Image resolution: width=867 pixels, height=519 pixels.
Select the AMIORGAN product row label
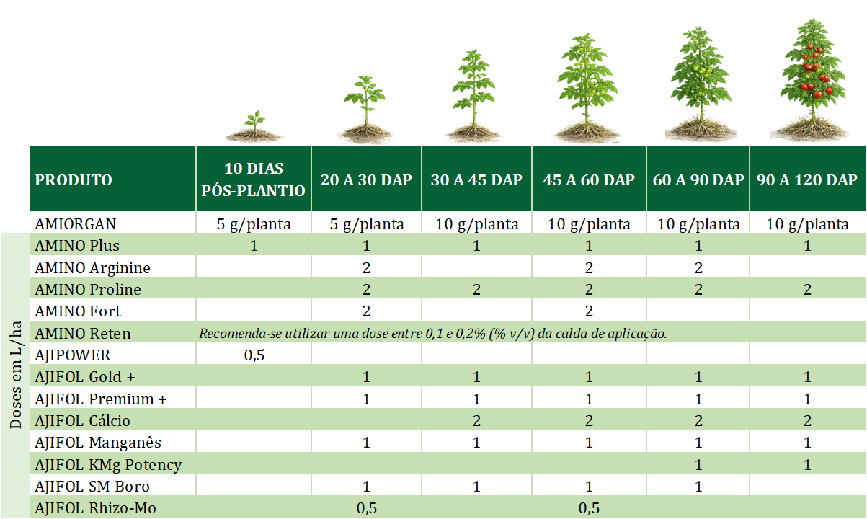coord(76,224)
